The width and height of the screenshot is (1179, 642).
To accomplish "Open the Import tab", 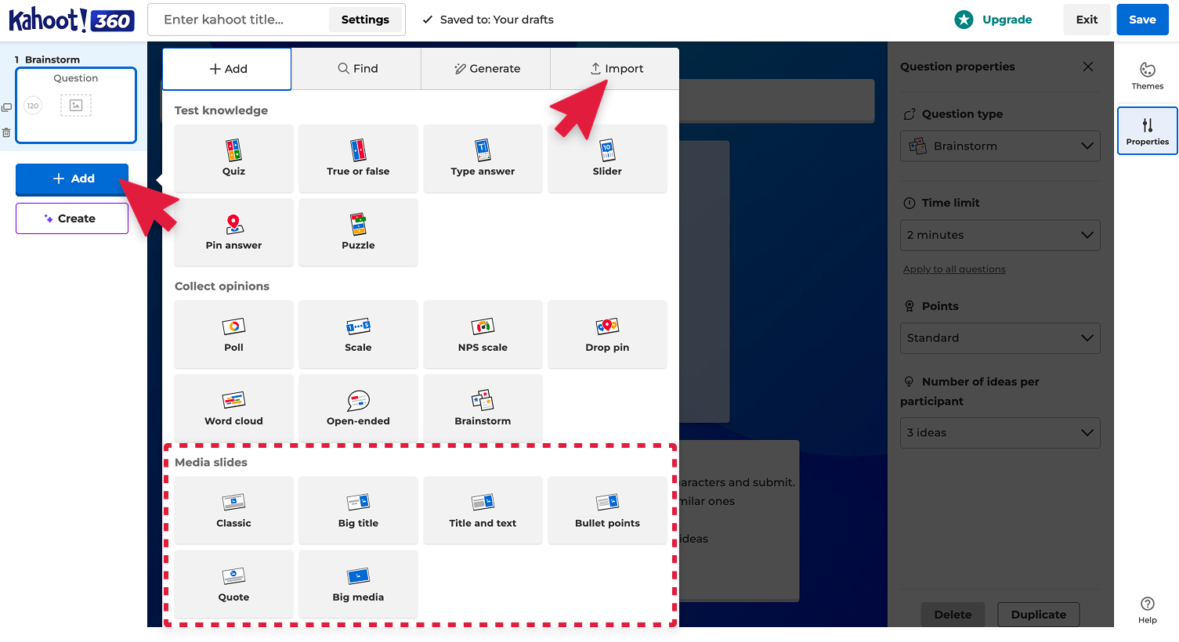I will click(616, 69).
